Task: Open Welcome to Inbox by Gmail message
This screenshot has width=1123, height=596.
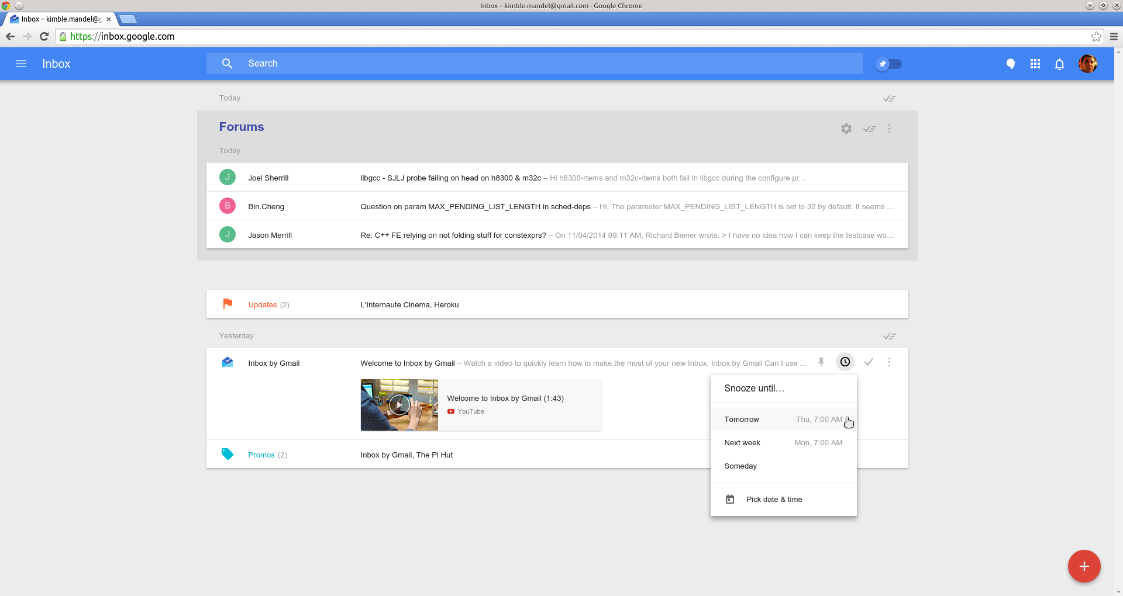Action: [408, 363]
